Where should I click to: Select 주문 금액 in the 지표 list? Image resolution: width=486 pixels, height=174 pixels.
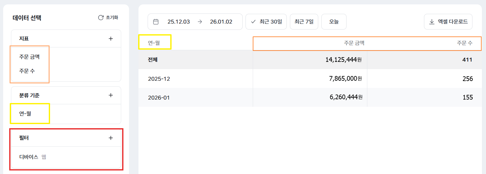click(x=29, y=57)
